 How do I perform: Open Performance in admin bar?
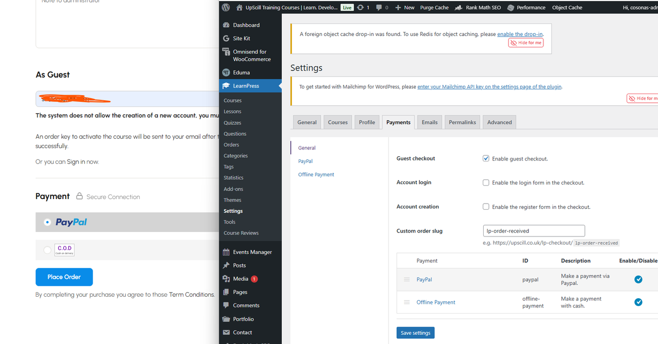(526, 7)
